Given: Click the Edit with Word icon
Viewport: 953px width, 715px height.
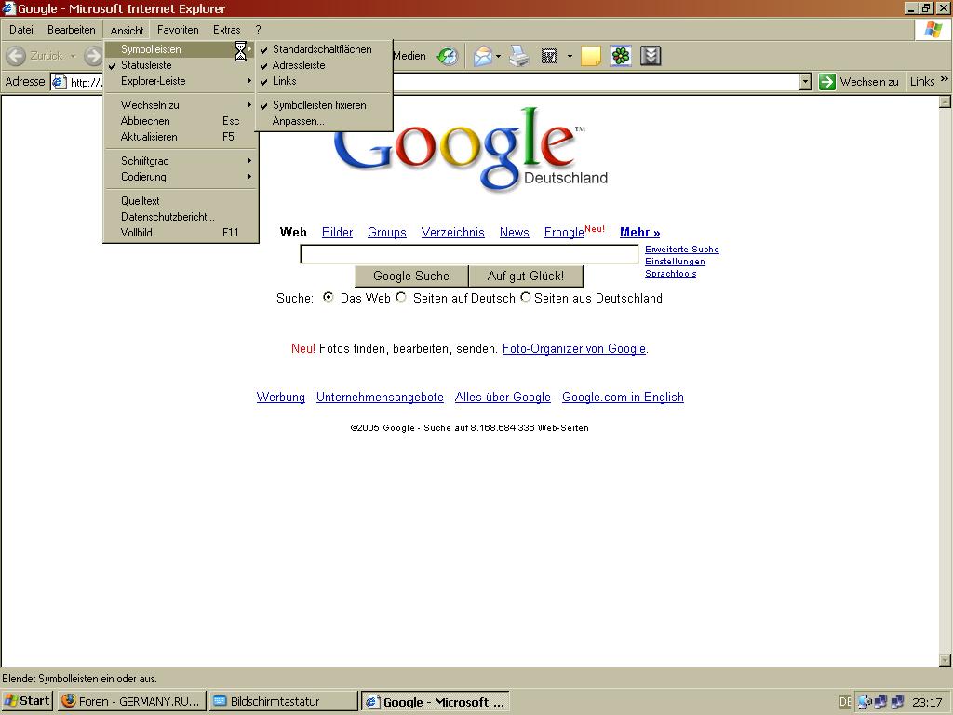Looking at the screenshot, I should (549, 56).
